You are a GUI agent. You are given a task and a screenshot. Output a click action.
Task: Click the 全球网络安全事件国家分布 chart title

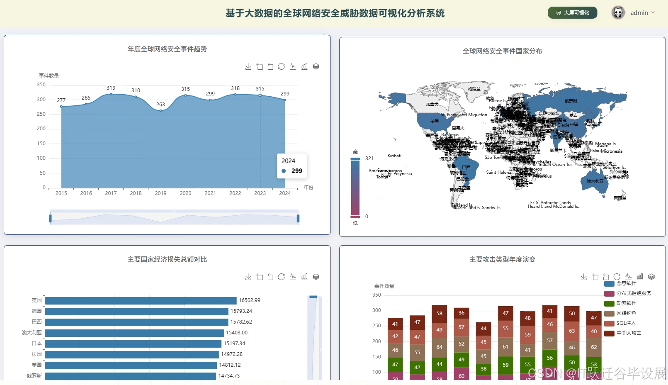(503, 51)
